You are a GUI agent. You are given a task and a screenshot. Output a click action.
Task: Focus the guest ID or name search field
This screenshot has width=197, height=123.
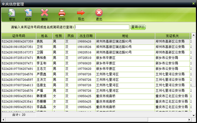[x=102, y=27]
